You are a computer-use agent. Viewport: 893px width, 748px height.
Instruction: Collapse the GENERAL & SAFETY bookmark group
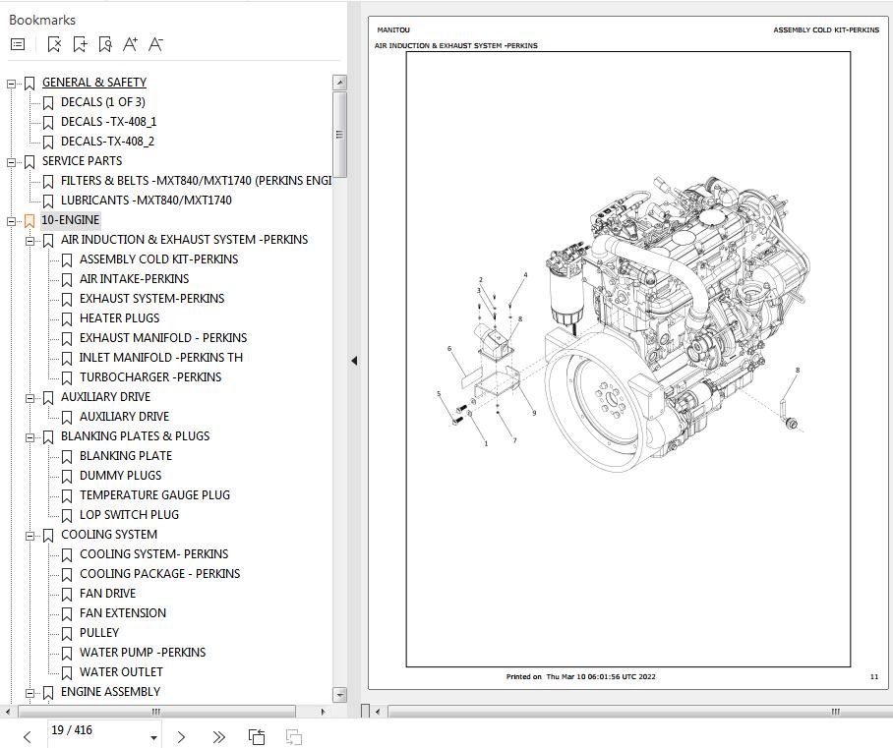11,84
